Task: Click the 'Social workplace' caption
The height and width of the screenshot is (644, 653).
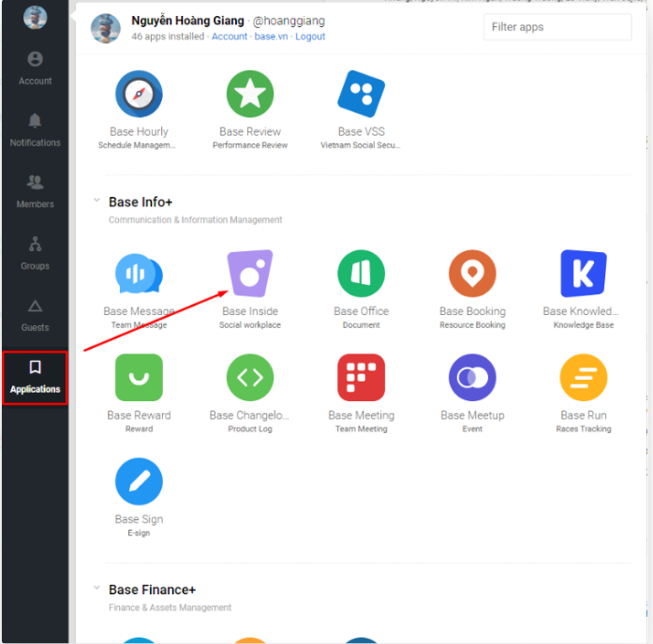Action: click(x=250, y=325)
